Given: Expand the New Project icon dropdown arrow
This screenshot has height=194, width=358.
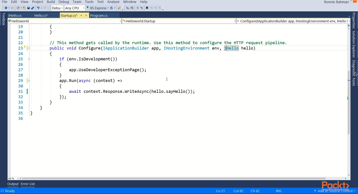Looking at the screenshot, I should pyautogui.click(x=21, y=8).
